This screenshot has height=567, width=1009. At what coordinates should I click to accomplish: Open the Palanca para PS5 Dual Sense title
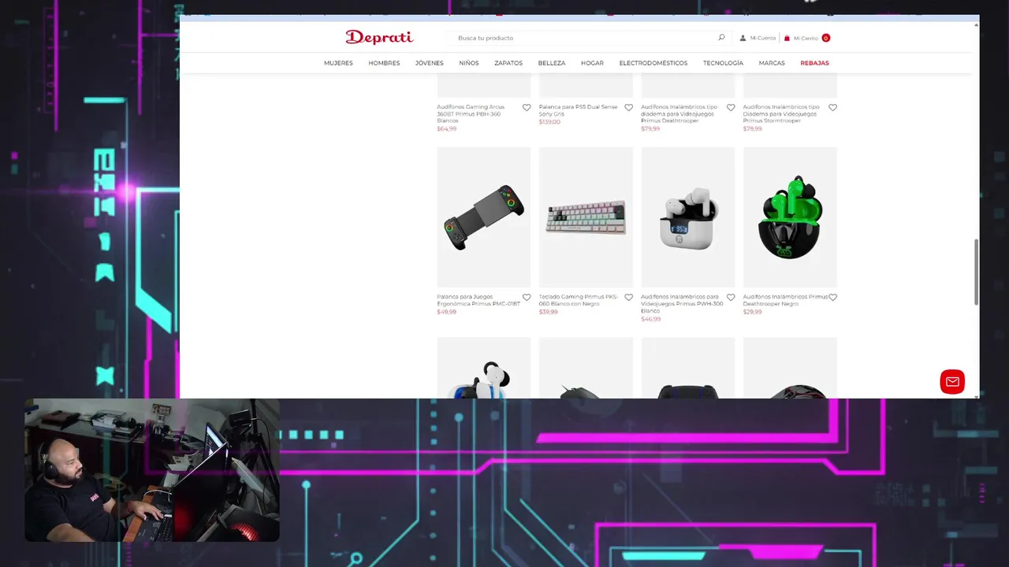pos(579,110)
